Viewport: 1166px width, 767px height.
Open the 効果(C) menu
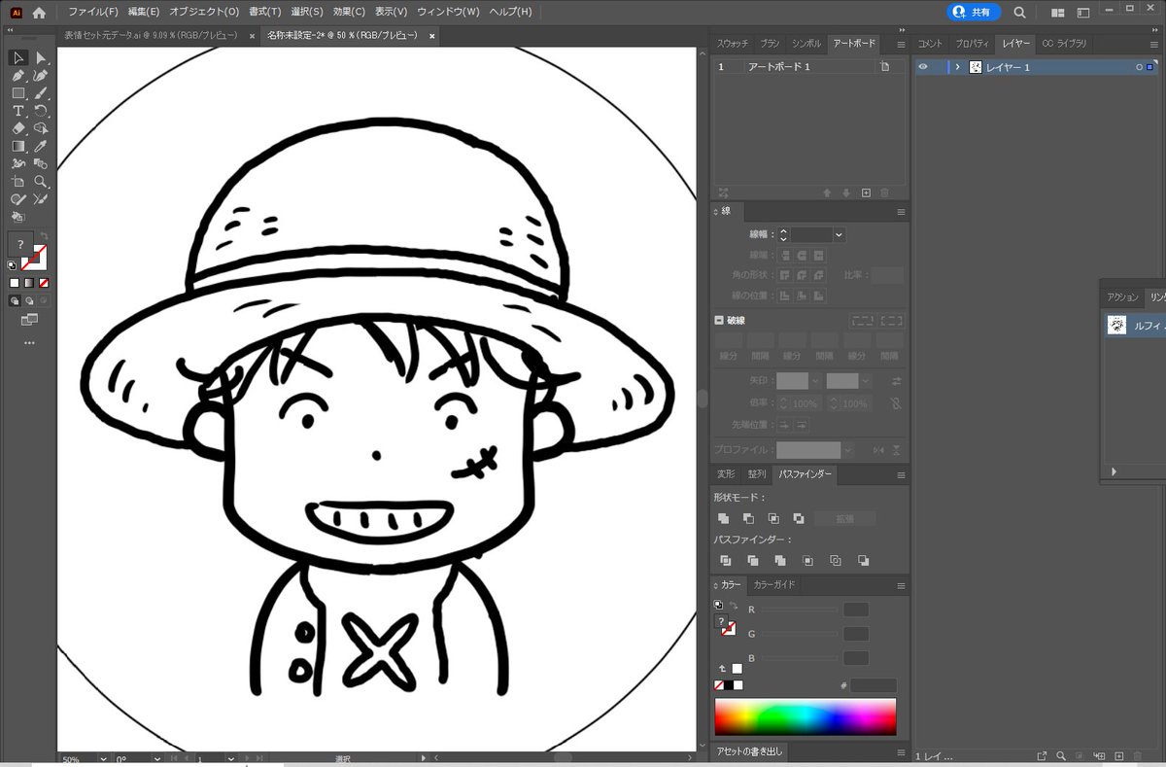349,12
